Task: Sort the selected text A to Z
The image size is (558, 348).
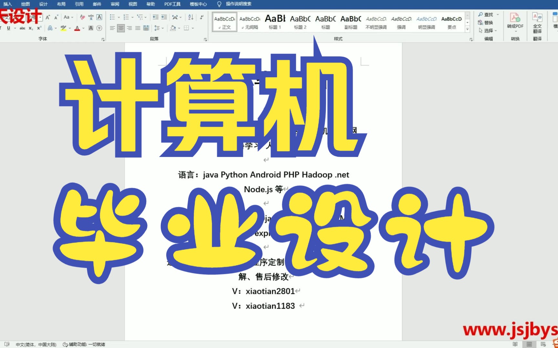Action: [x=191, y=17]
